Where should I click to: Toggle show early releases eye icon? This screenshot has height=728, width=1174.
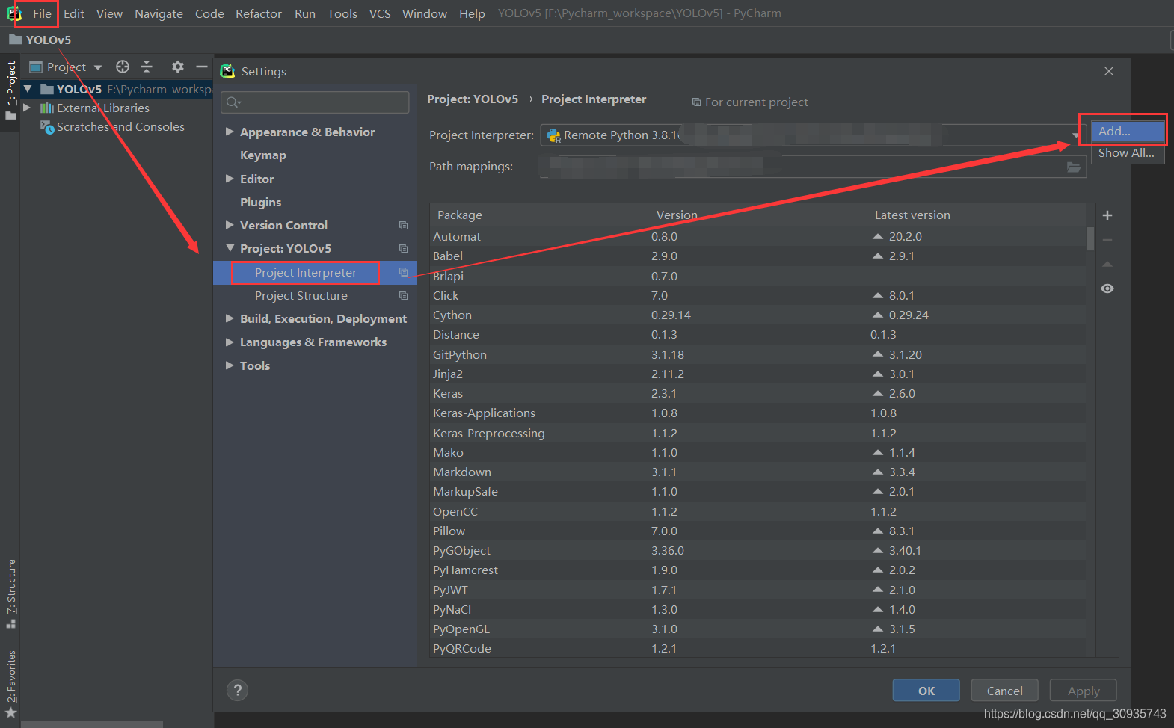click(x=1107, y=289)
